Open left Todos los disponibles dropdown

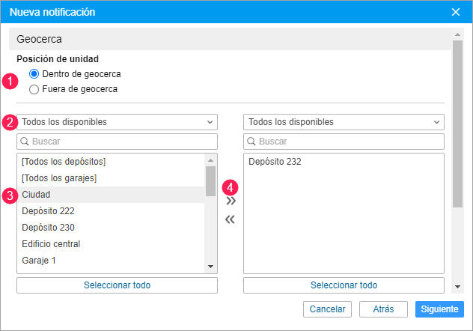pos(117,122)
